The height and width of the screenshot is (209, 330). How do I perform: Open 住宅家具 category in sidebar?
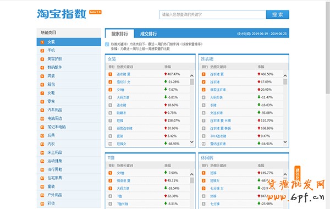[69, 178]
